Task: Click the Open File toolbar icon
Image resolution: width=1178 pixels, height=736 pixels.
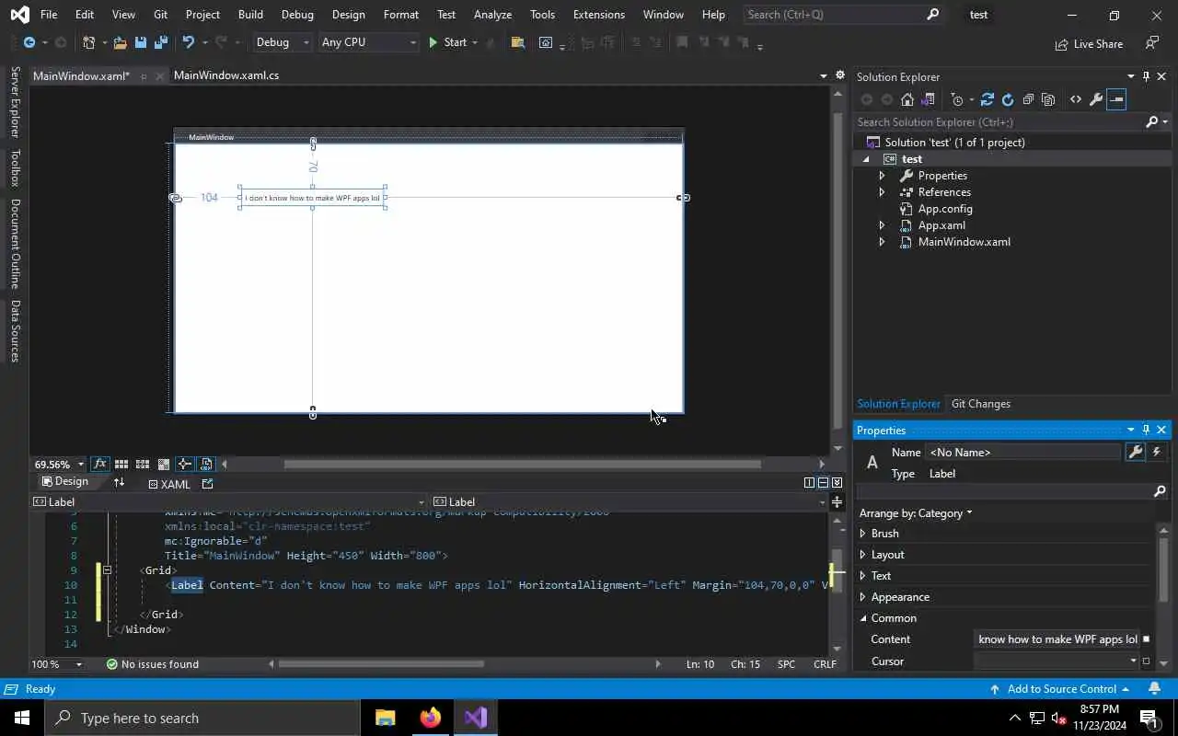Action: [x=120, y=42]
